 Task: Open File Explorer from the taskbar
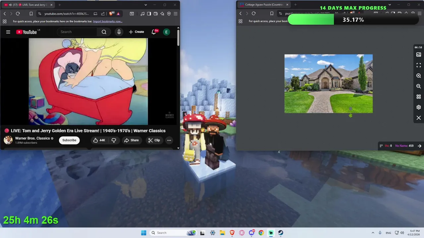tap(222, 233)
